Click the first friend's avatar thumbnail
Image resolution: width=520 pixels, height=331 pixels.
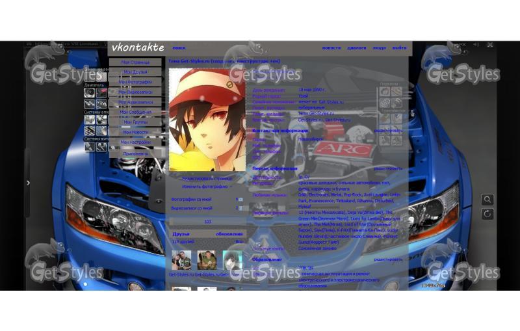point(181,260)
